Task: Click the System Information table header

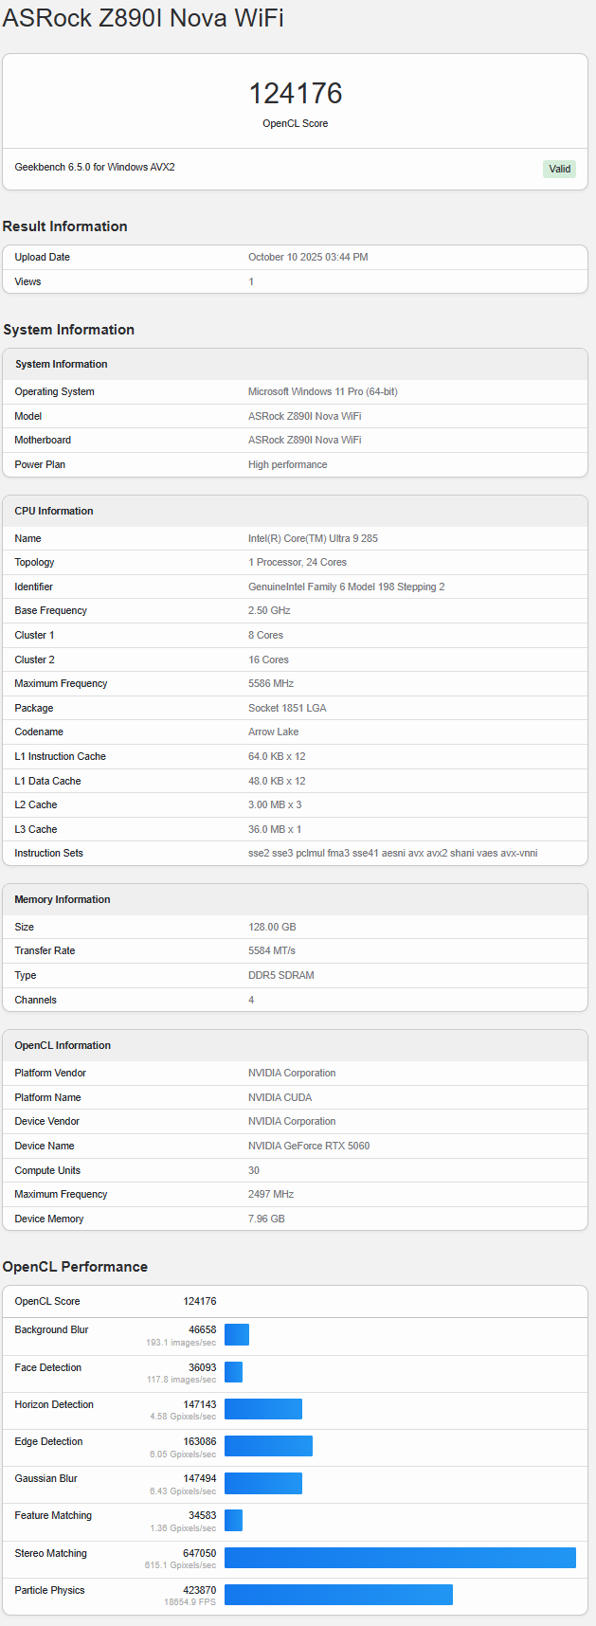Action: pyautogui.click(x=62, y=364)
